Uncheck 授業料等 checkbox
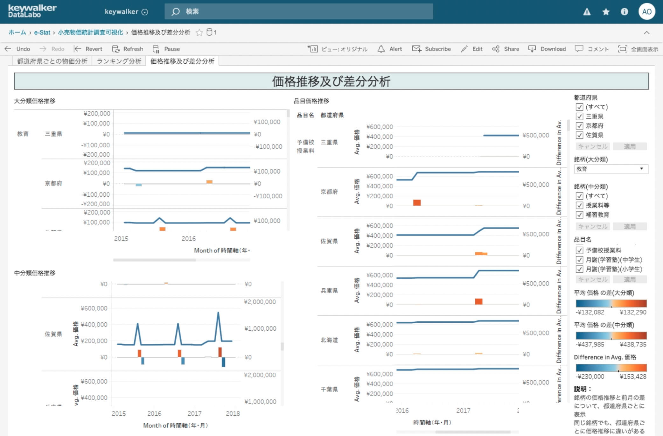The width and height of the screenshot is (663, 436). point(579,205)
